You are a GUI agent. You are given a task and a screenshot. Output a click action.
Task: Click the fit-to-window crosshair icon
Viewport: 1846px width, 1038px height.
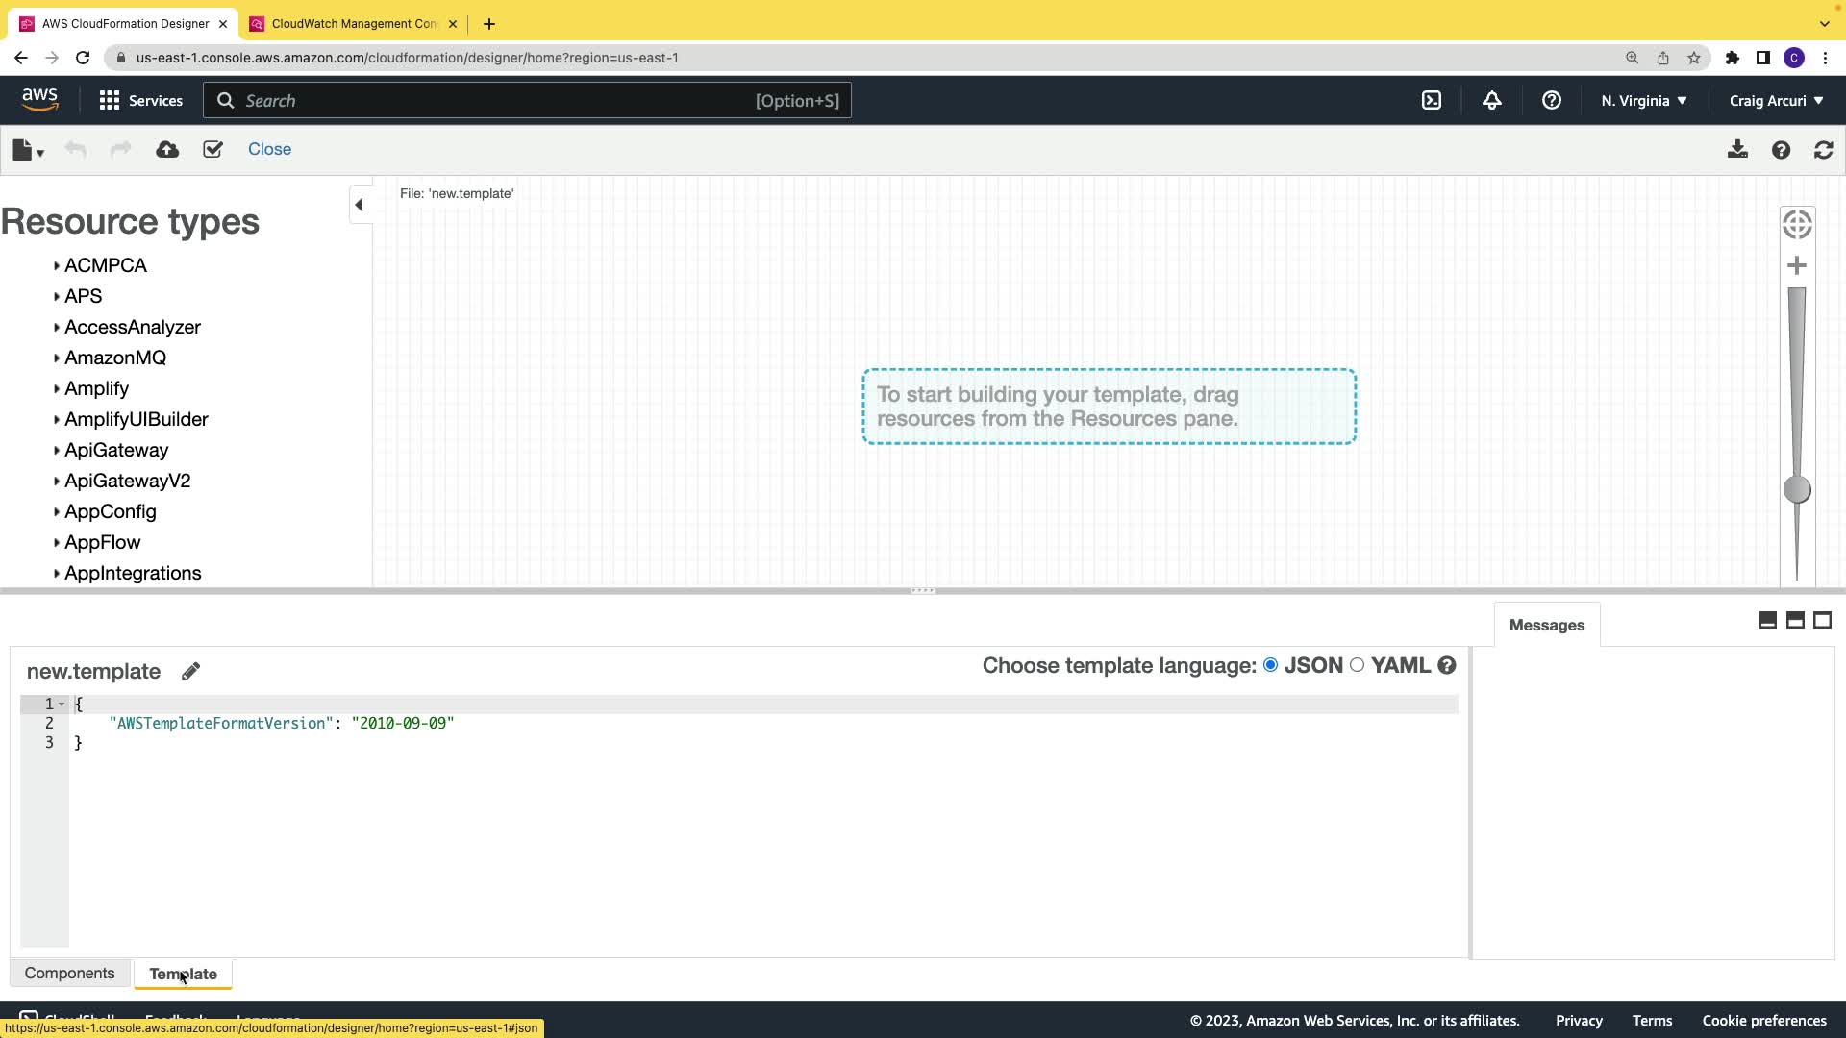tap(1796, 225)
